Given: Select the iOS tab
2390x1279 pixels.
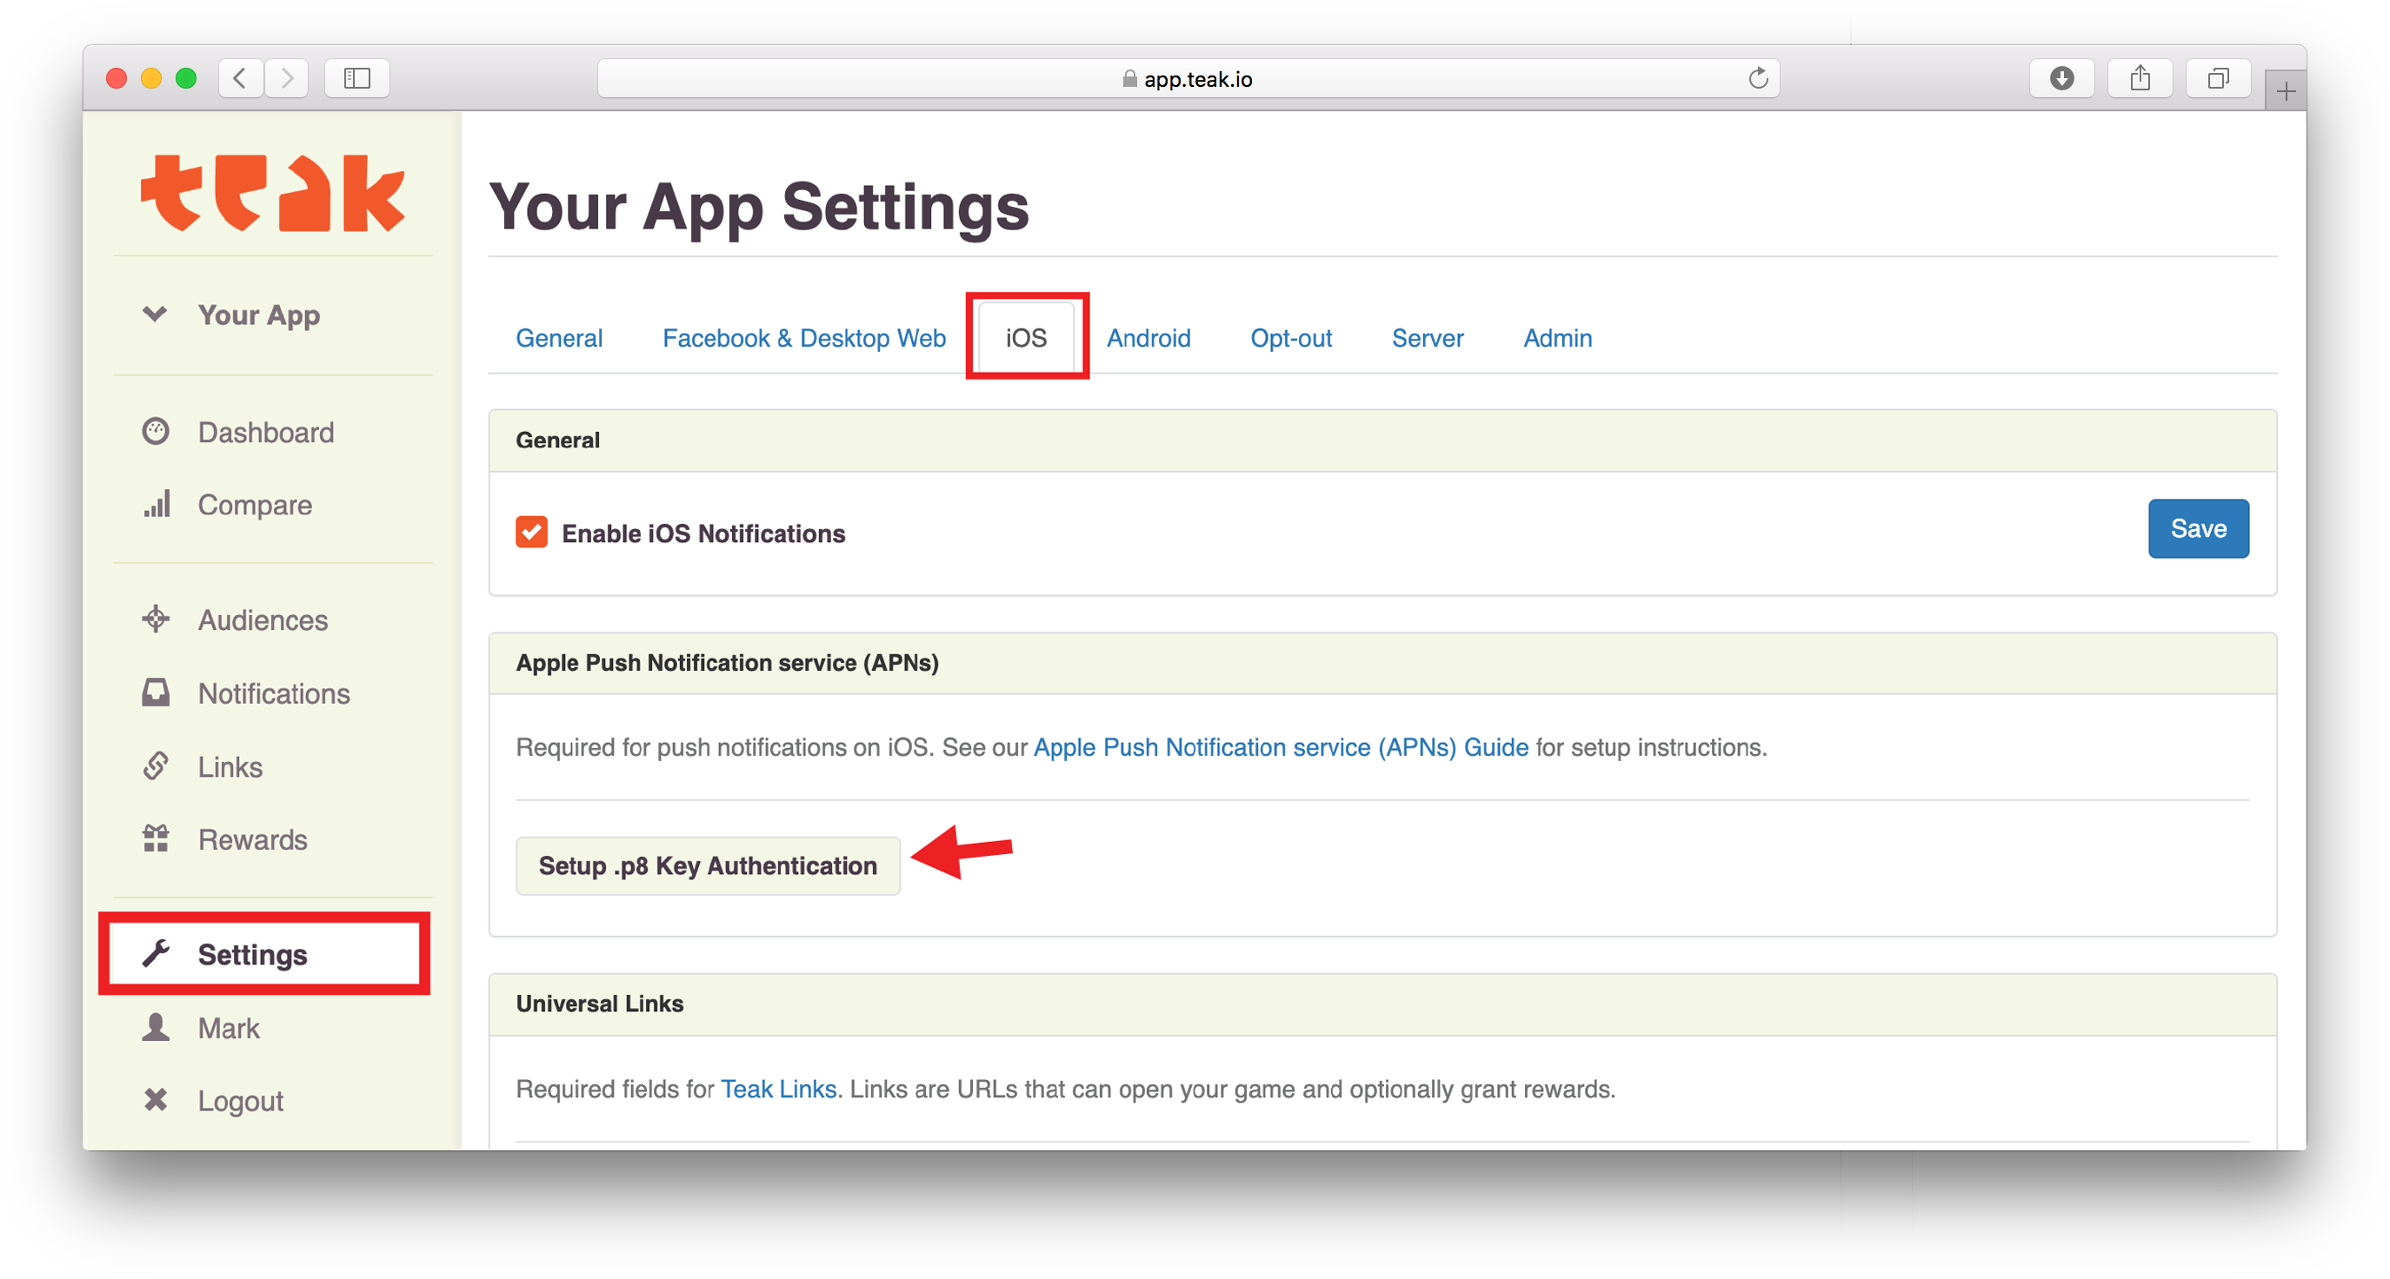Looking at the screenshot, I should 1026,338.
